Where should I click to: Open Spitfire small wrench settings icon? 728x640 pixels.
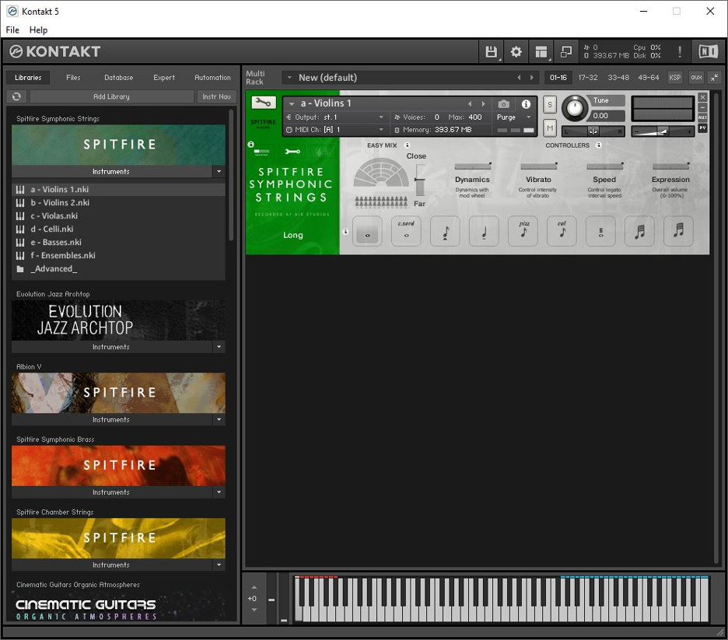pos(292,152)
